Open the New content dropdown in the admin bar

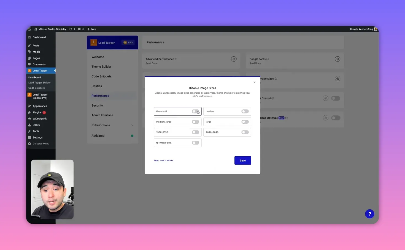point(91,29)
